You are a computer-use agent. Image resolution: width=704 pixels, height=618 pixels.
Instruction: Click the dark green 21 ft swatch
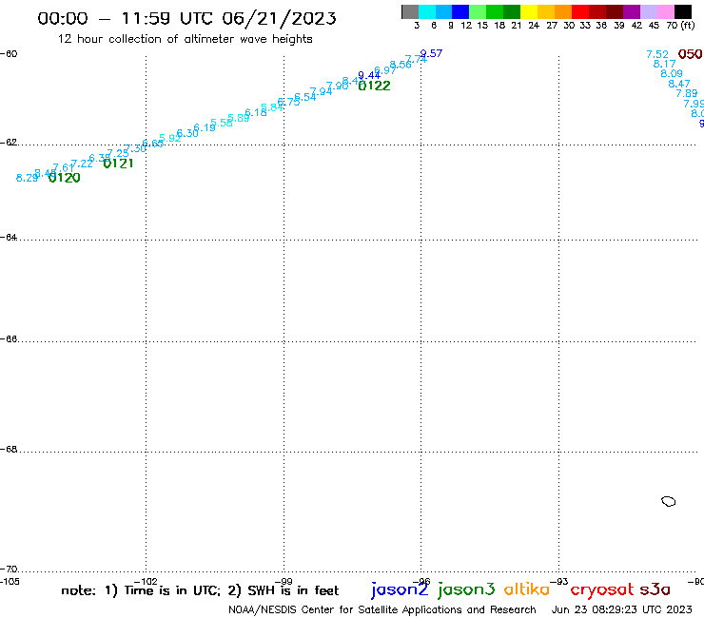512,11
